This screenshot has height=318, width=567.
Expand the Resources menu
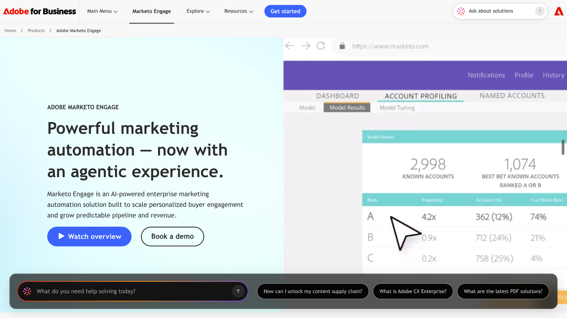(x=239, y=11)
